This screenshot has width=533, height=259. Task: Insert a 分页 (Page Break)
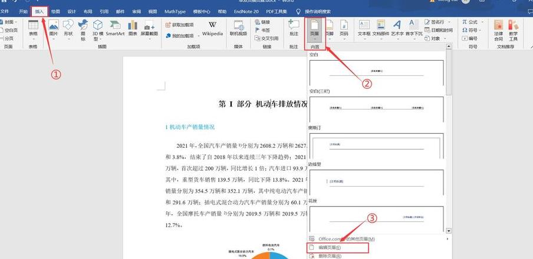[x=7, y=38]
